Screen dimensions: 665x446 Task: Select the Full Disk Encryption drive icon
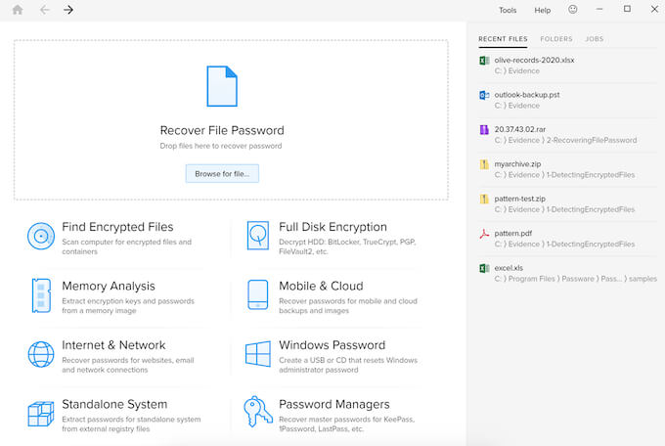pos(258,236)
